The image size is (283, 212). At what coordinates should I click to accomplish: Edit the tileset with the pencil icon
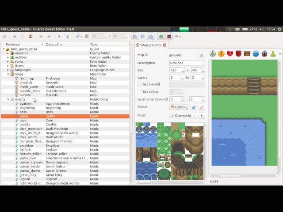pos(202,107)
